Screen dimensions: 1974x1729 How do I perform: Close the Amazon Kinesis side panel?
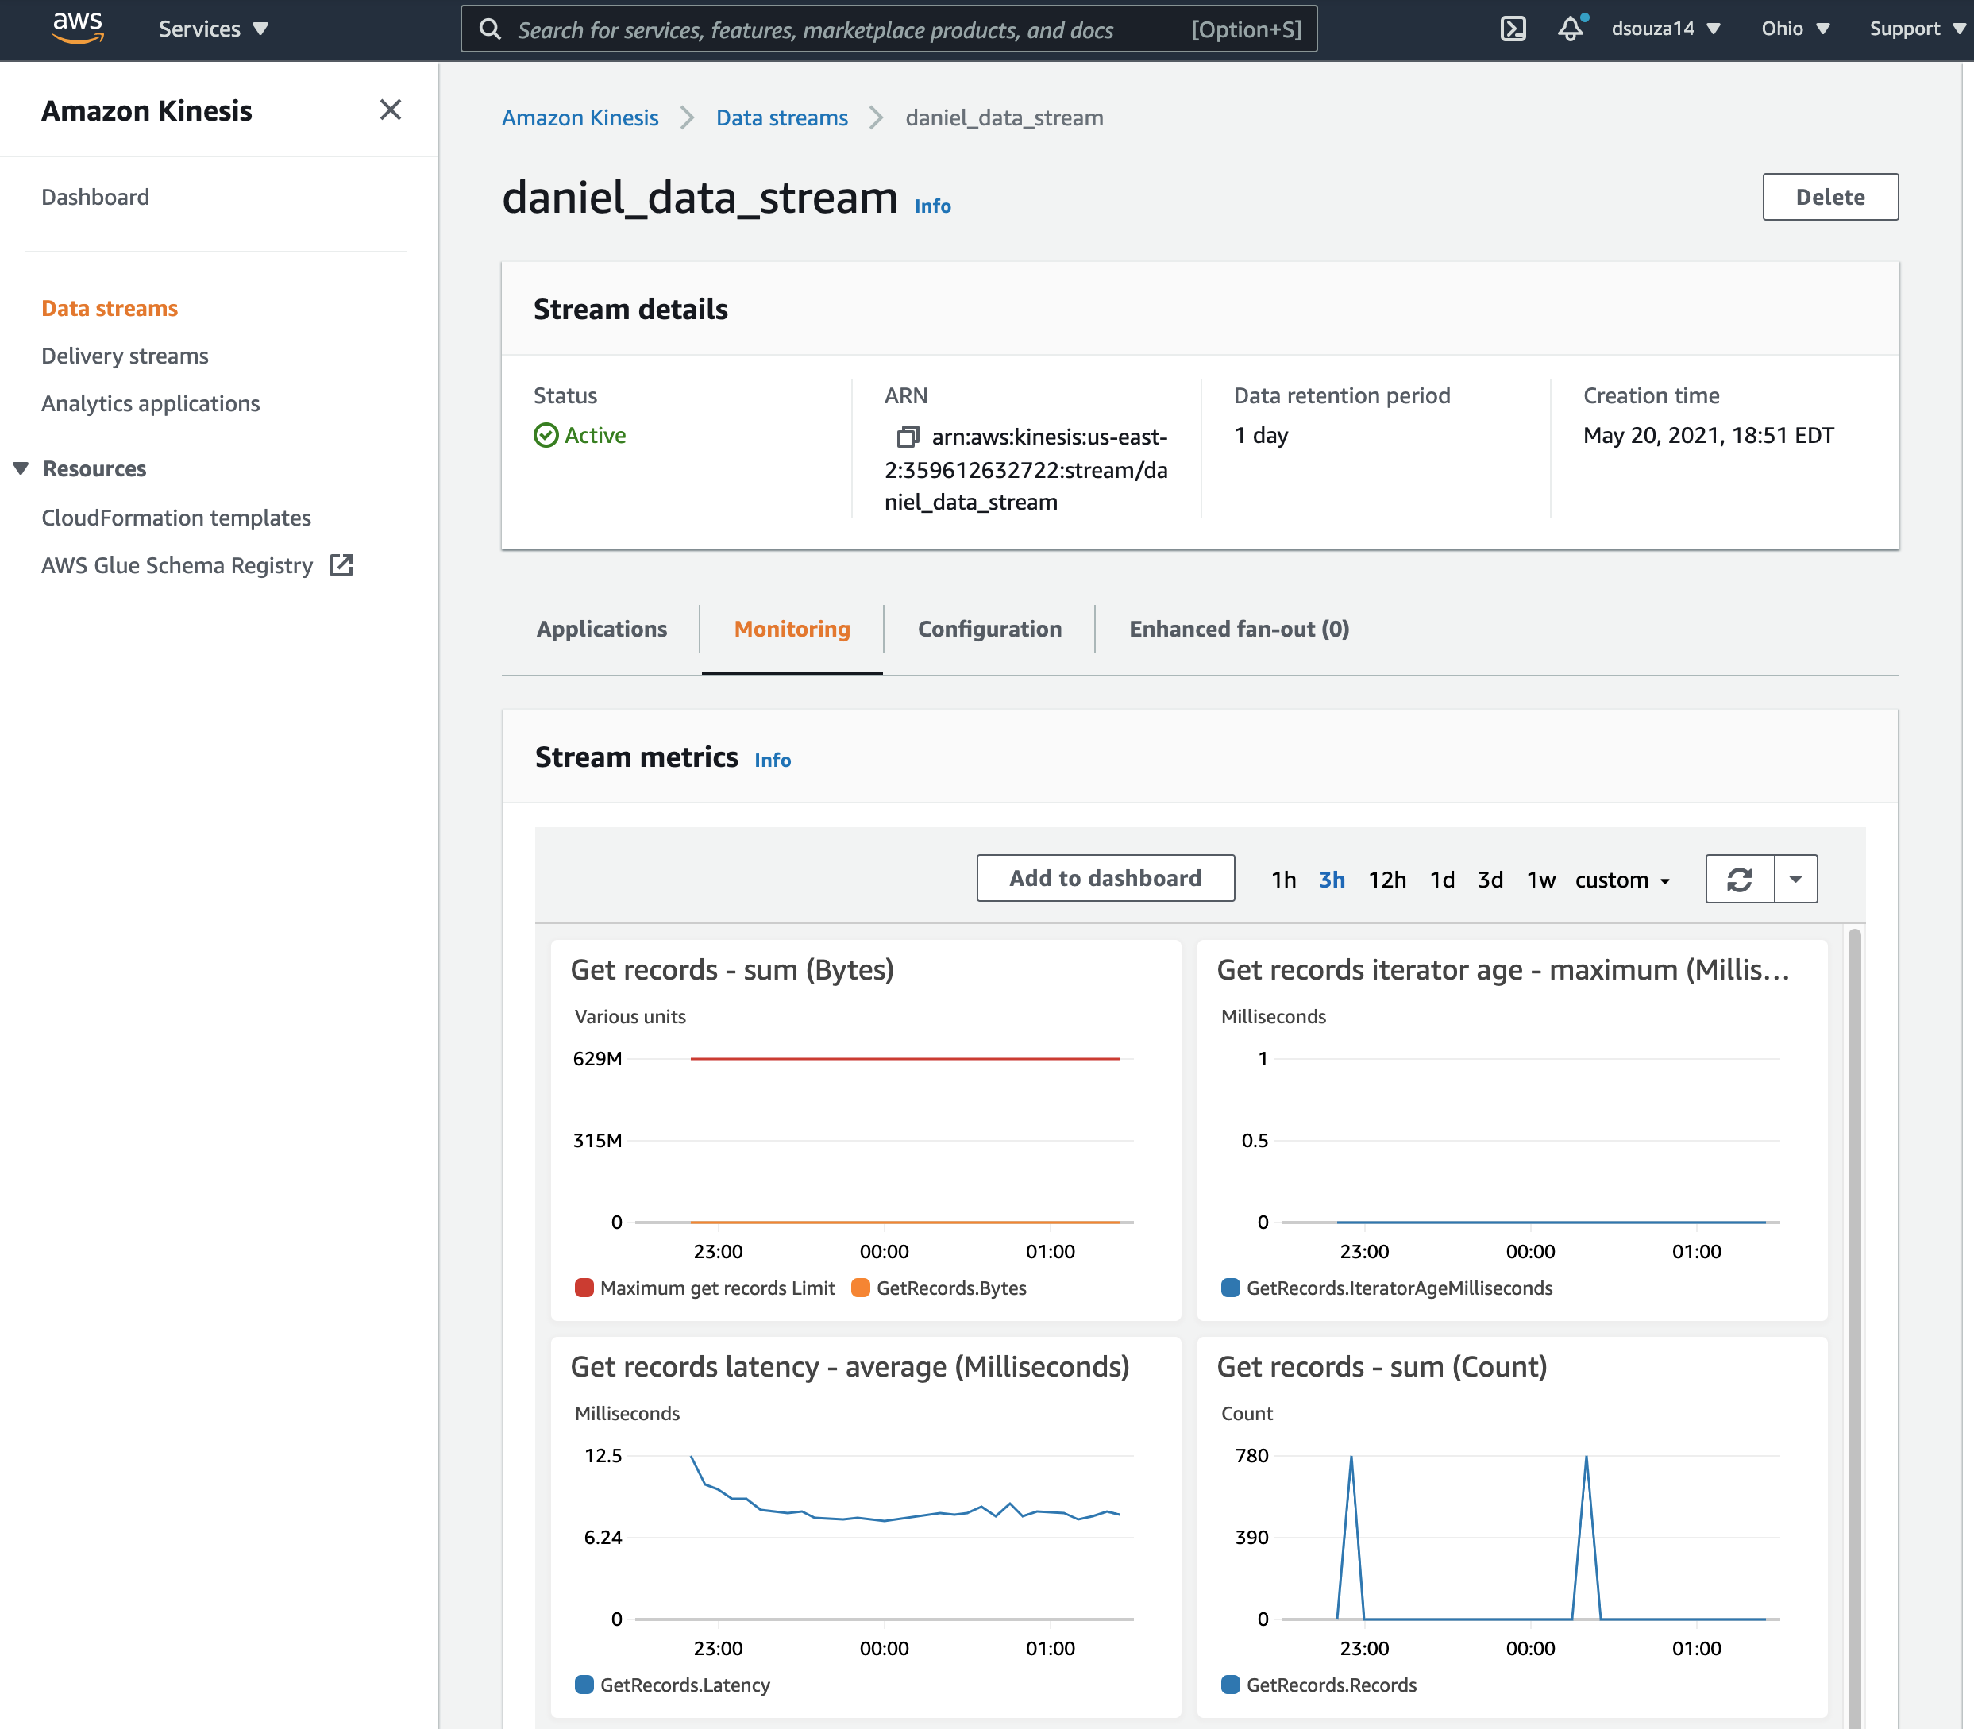coord(391,110)
